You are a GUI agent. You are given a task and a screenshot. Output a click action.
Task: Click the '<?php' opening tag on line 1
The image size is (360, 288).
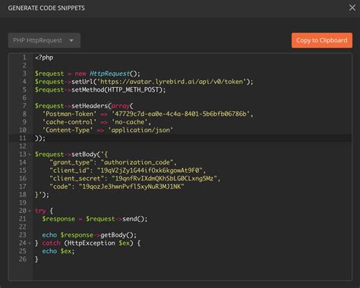pyautogui.click(x=44, y=58)
